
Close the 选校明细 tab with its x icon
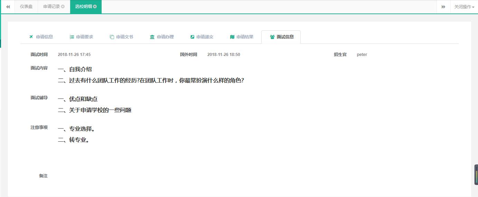pyautogui.click(x=95, y=7)
